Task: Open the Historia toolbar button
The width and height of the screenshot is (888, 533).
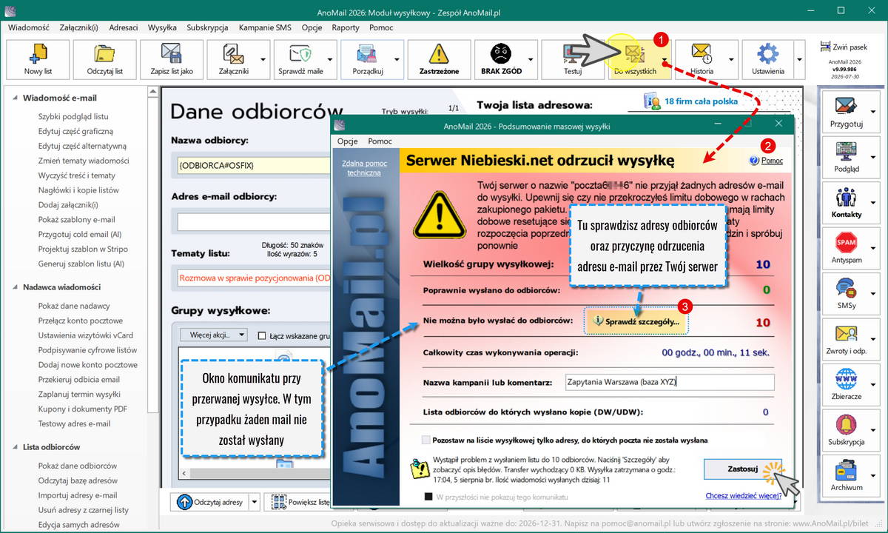Action: [x=702, y=59]
